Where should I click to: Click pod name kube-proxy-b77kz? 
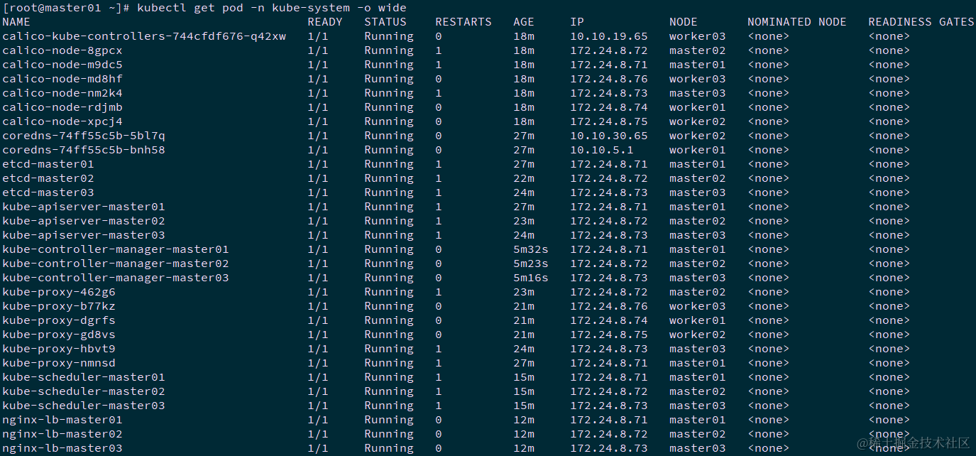coord(59,306)
